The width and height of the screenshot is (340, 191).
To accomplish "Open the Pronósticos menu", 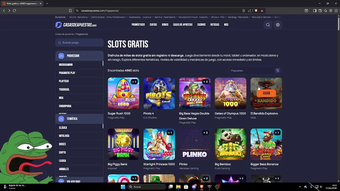I will click(138, 25).
